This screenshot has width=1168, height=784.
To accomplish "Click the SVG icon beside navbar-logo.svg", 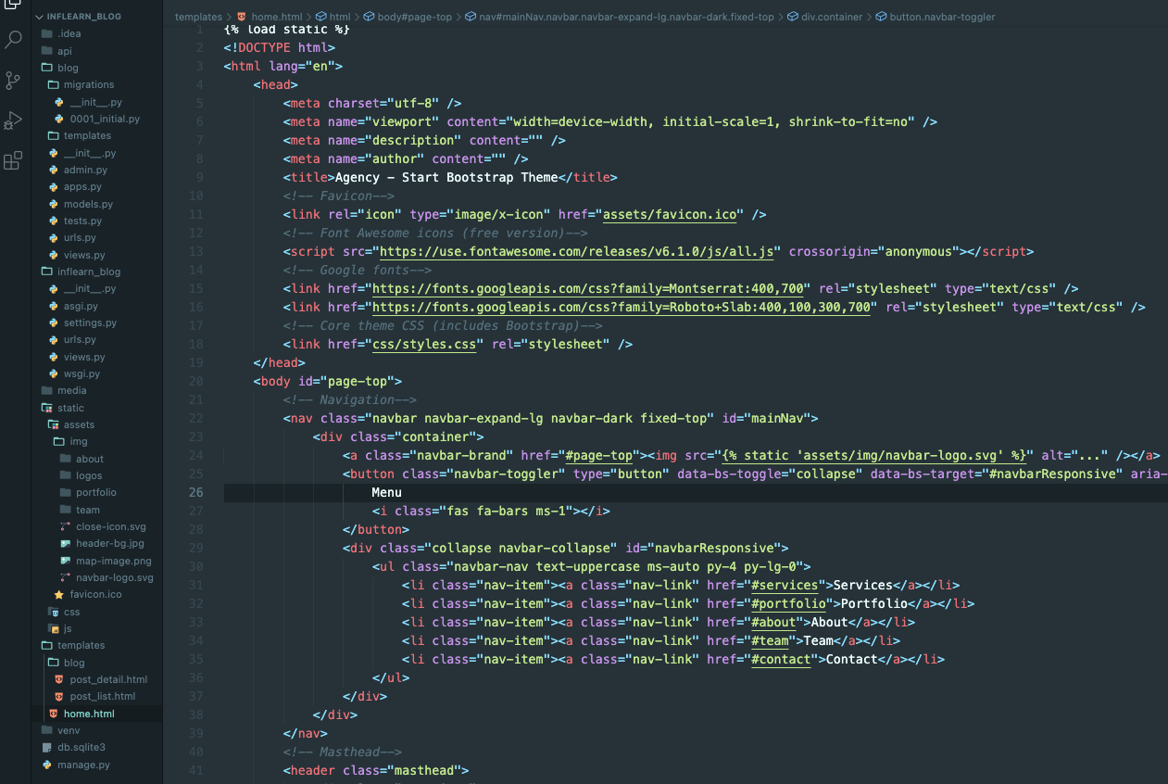I will point(66,577).
